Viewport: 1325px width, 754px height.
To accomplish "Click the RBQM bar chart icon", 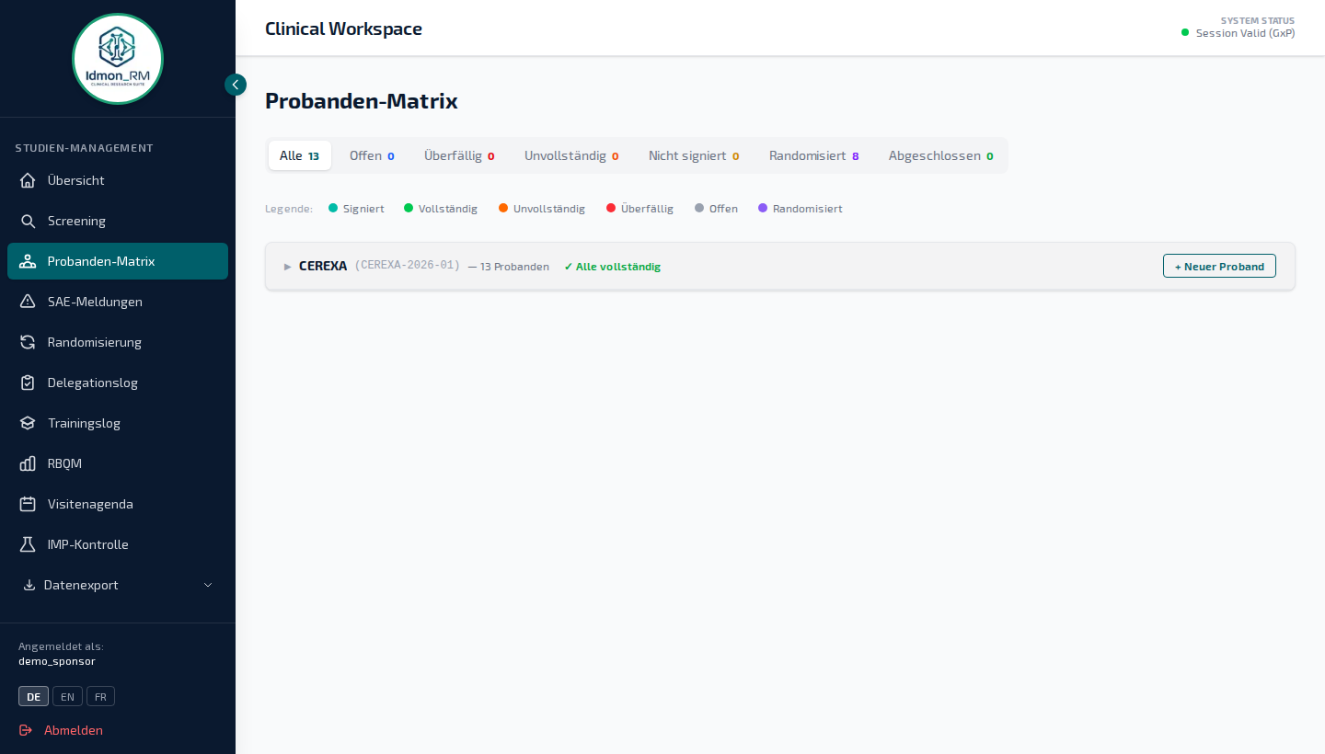I will click(x=28, y=463).
